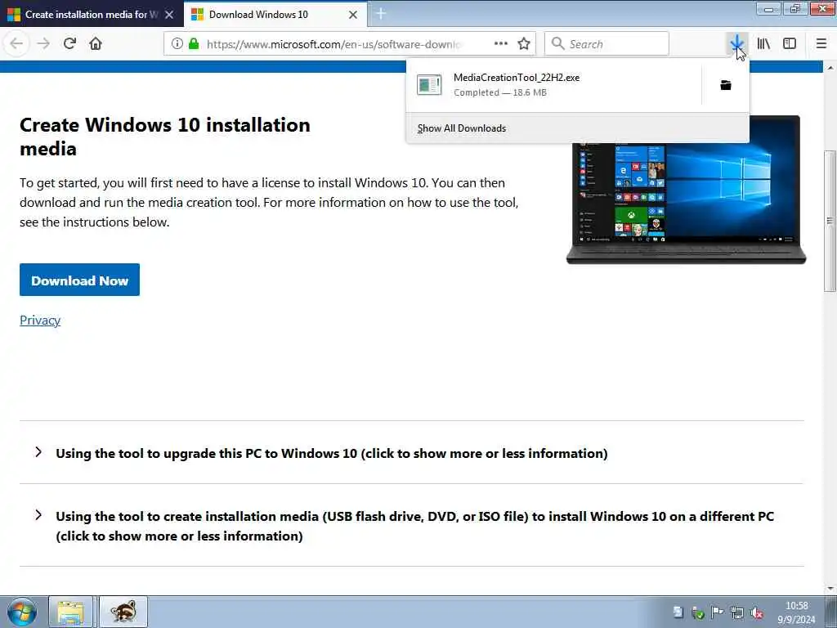Close the Create installation media tab
Image resolution: width=837 pixels, height=628 pixels.
169,15
